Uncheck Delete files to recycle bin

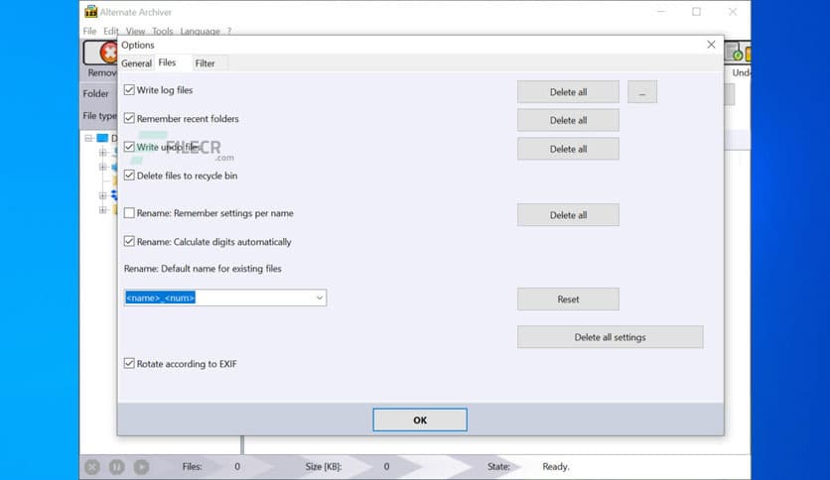tap(129, 176)
